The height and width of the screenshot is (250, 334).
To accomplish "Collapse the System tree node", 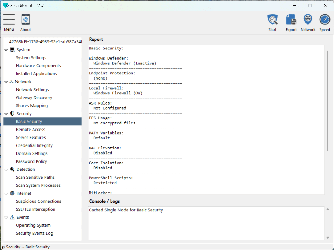I will tap(6, 50).
